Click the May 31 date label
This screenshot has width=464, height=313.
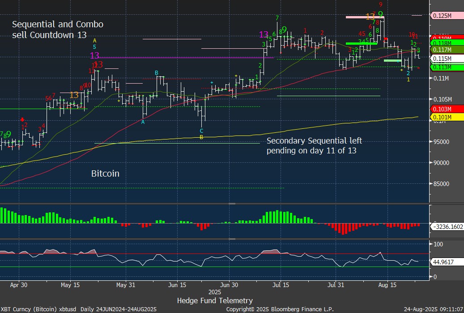tap(126, 285)
